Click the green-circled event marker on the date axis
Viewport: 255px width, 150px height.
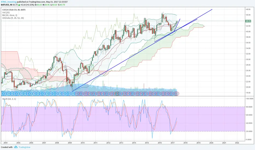tap(118, 94)
